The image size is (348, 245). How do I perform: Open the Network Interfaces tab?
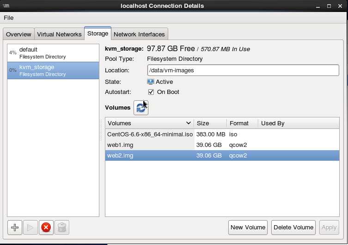[139, 35]
